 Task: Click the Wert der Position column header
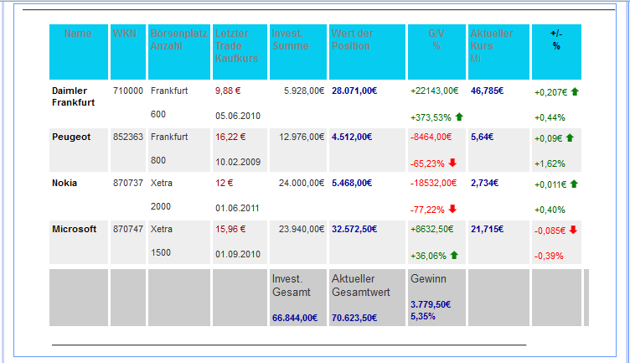352,39
